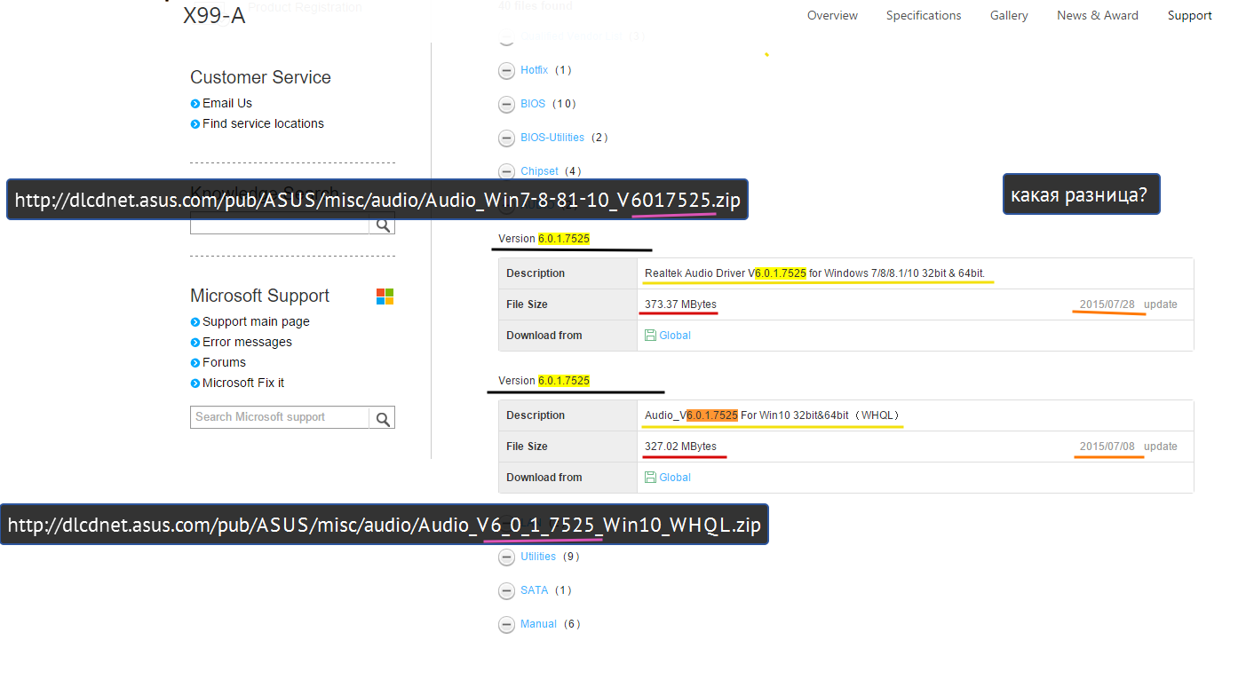Toggle the BIOS-Utilities section minus icon
Image resolution: width=1254 pixels, height=680 pixels.
506,138
